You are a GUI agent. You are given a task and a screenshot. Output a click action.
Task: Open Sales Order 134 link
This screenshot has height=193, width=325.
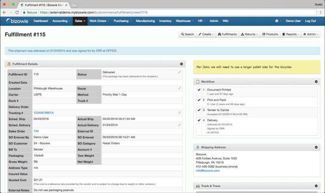tap(36, 131)
